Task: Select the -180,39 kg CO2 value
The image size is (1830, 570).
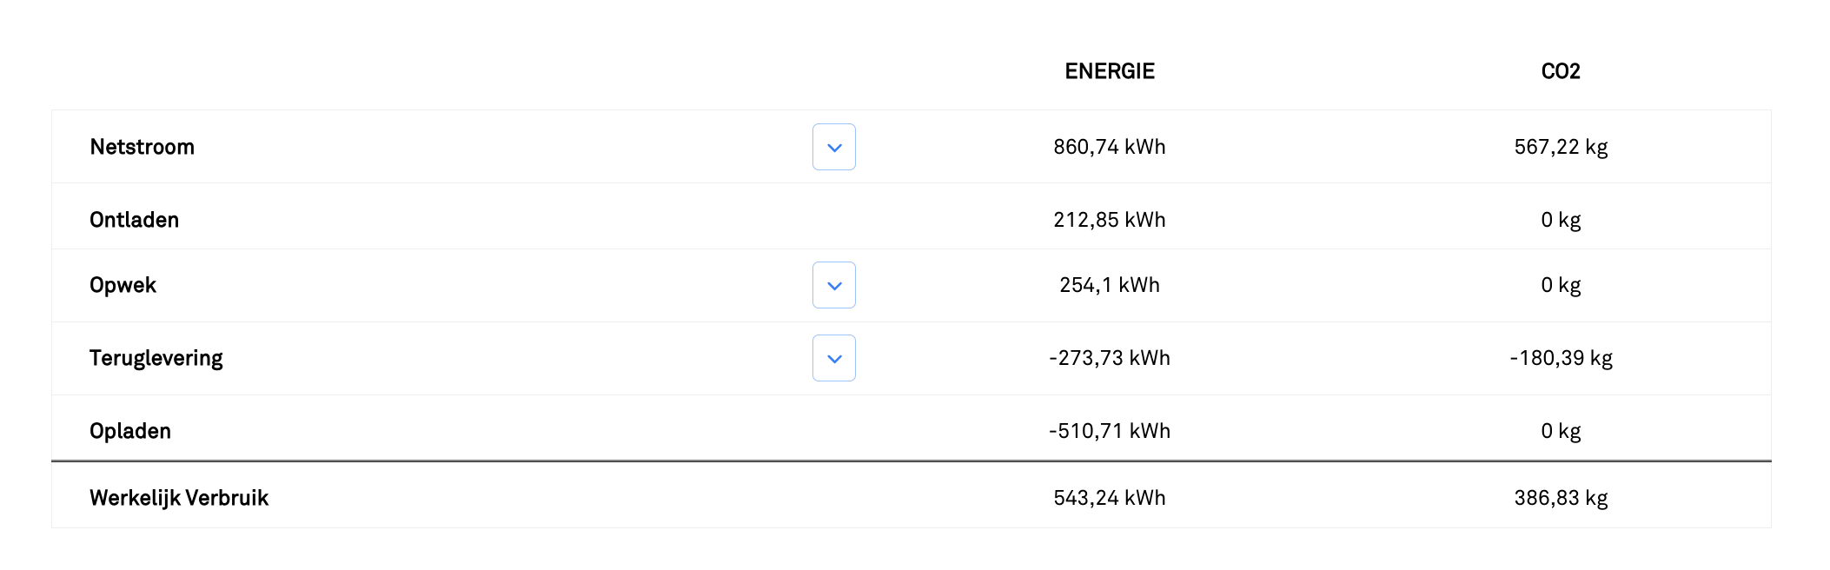Action: click(1561, 358)
